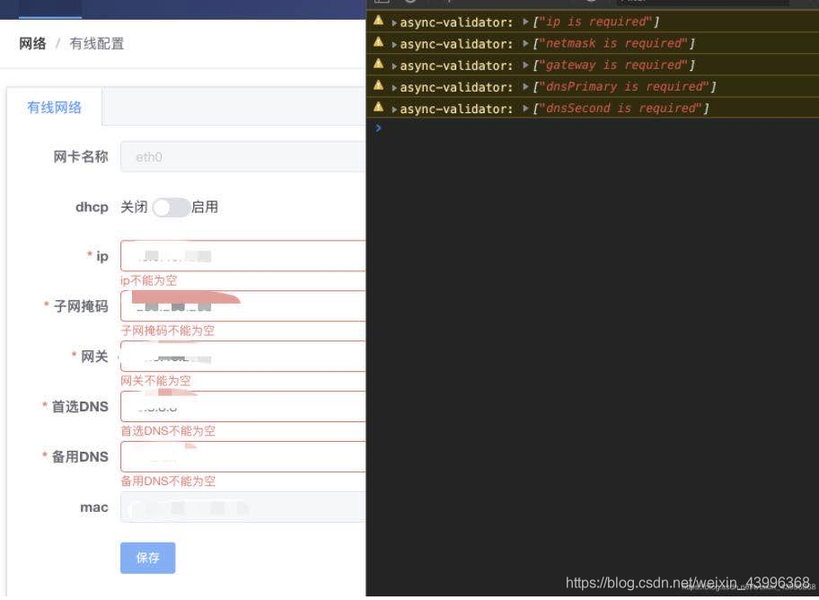Expand the async-validator row for netmask warning
The image size is (819, 600).
pyautogui.click(x=394, y=44)
